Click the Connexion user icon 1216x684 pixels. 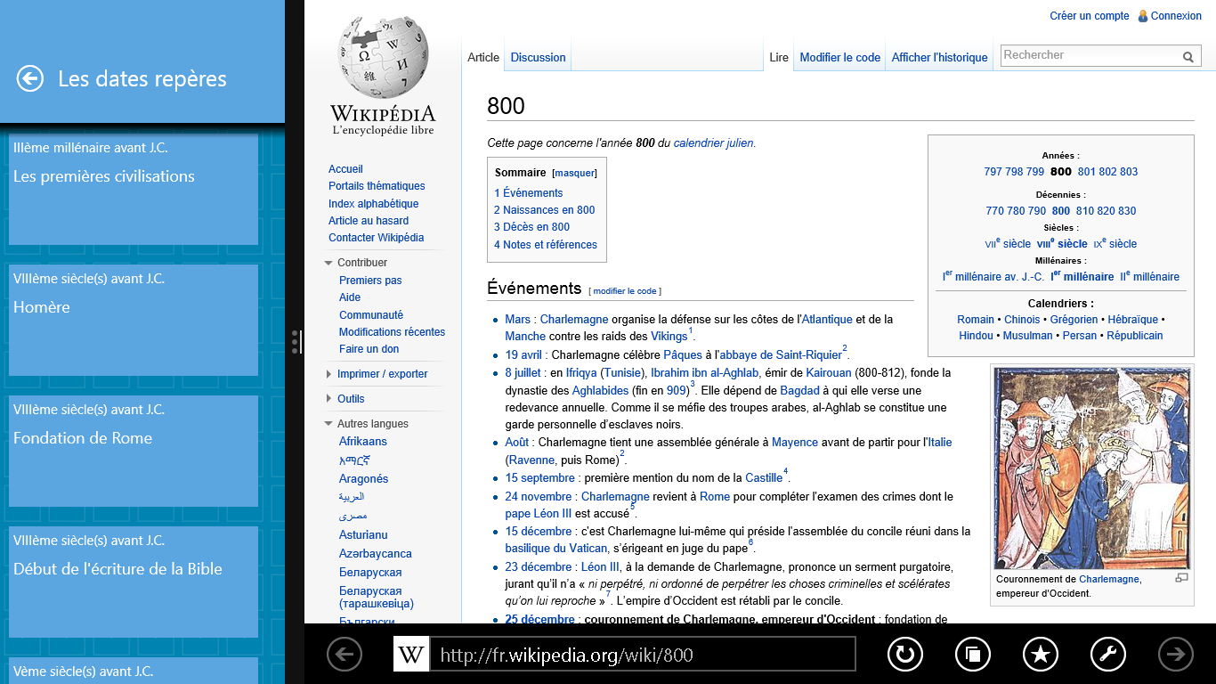tap(1143, 16)
